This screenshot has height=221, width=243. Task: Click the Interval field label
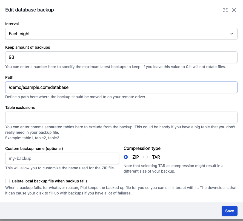pyautogui.click(x=12, y=24)
